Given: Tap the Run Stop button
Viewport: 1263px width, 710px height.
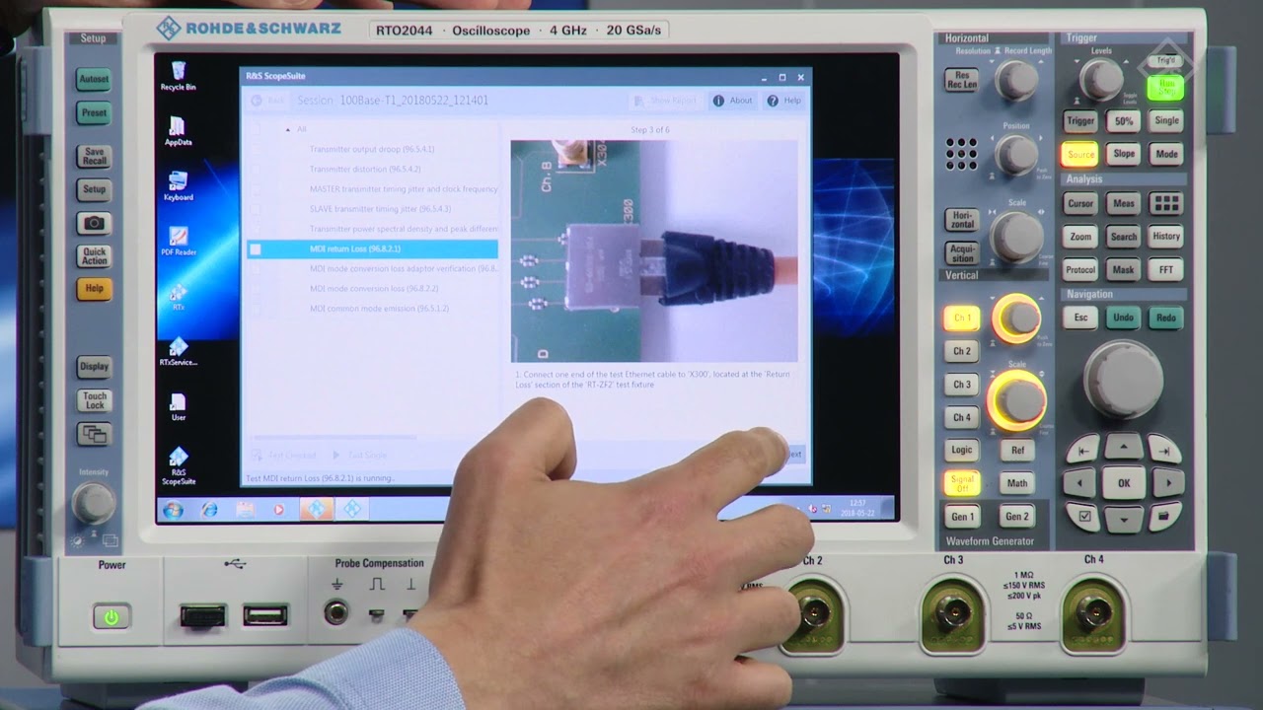Looking at the screenshot, I should pos(1166,87).
